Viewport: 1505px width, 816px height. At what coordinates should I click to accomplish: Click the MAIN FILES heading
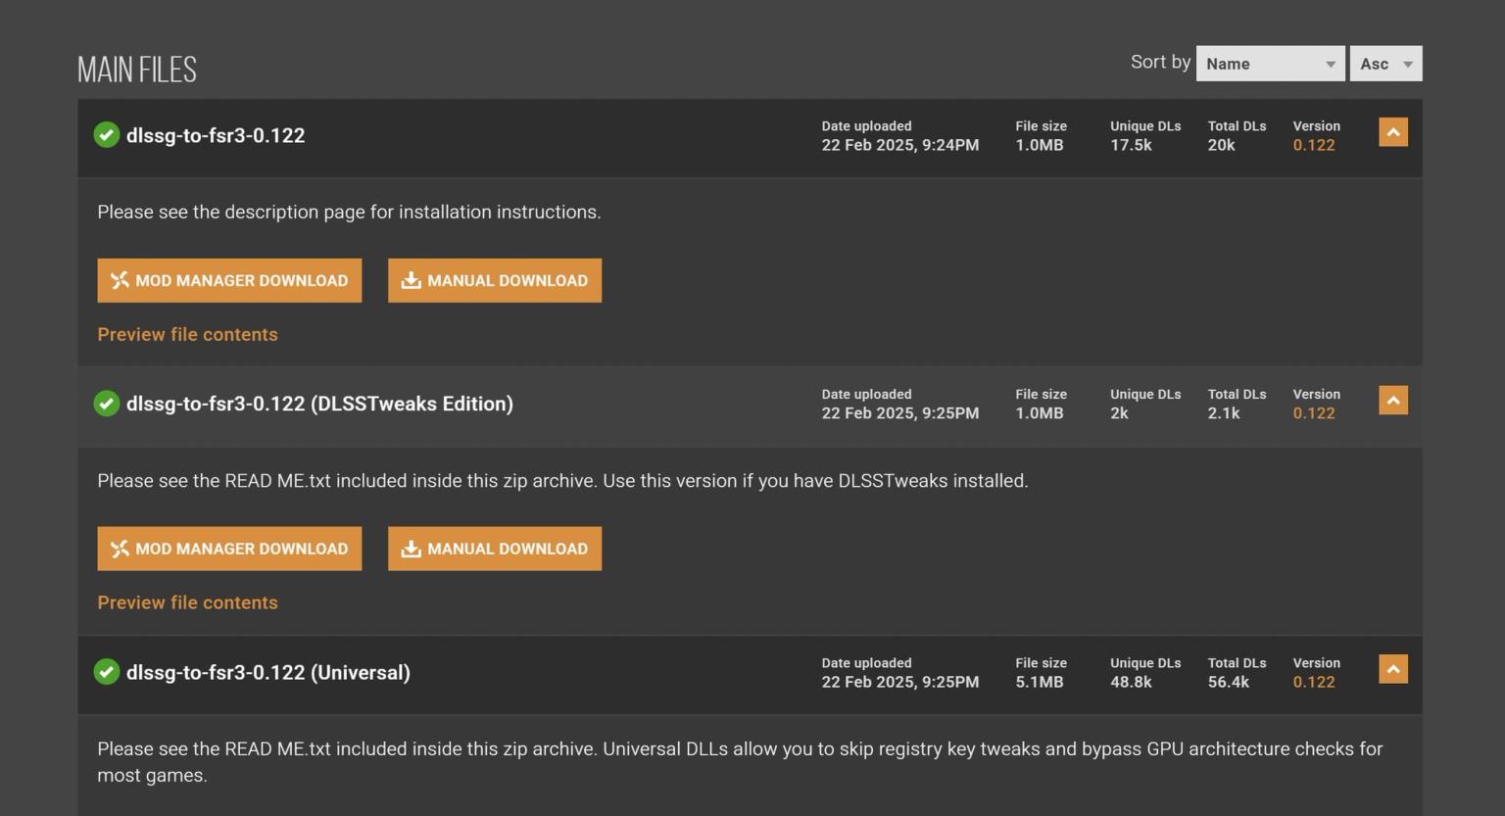137,70
